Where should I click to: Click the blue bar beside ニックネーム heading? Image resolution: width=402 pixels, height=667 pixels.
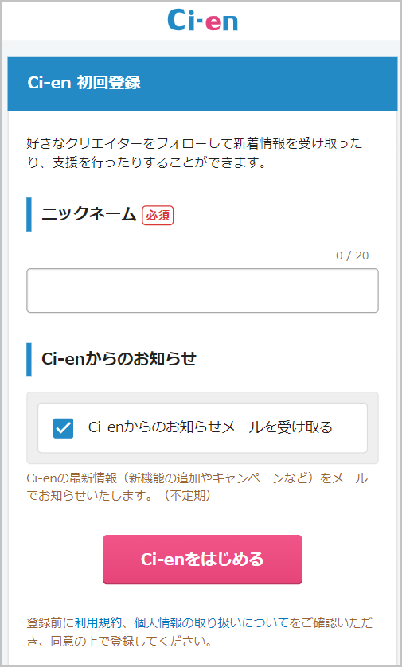point(29,214)
